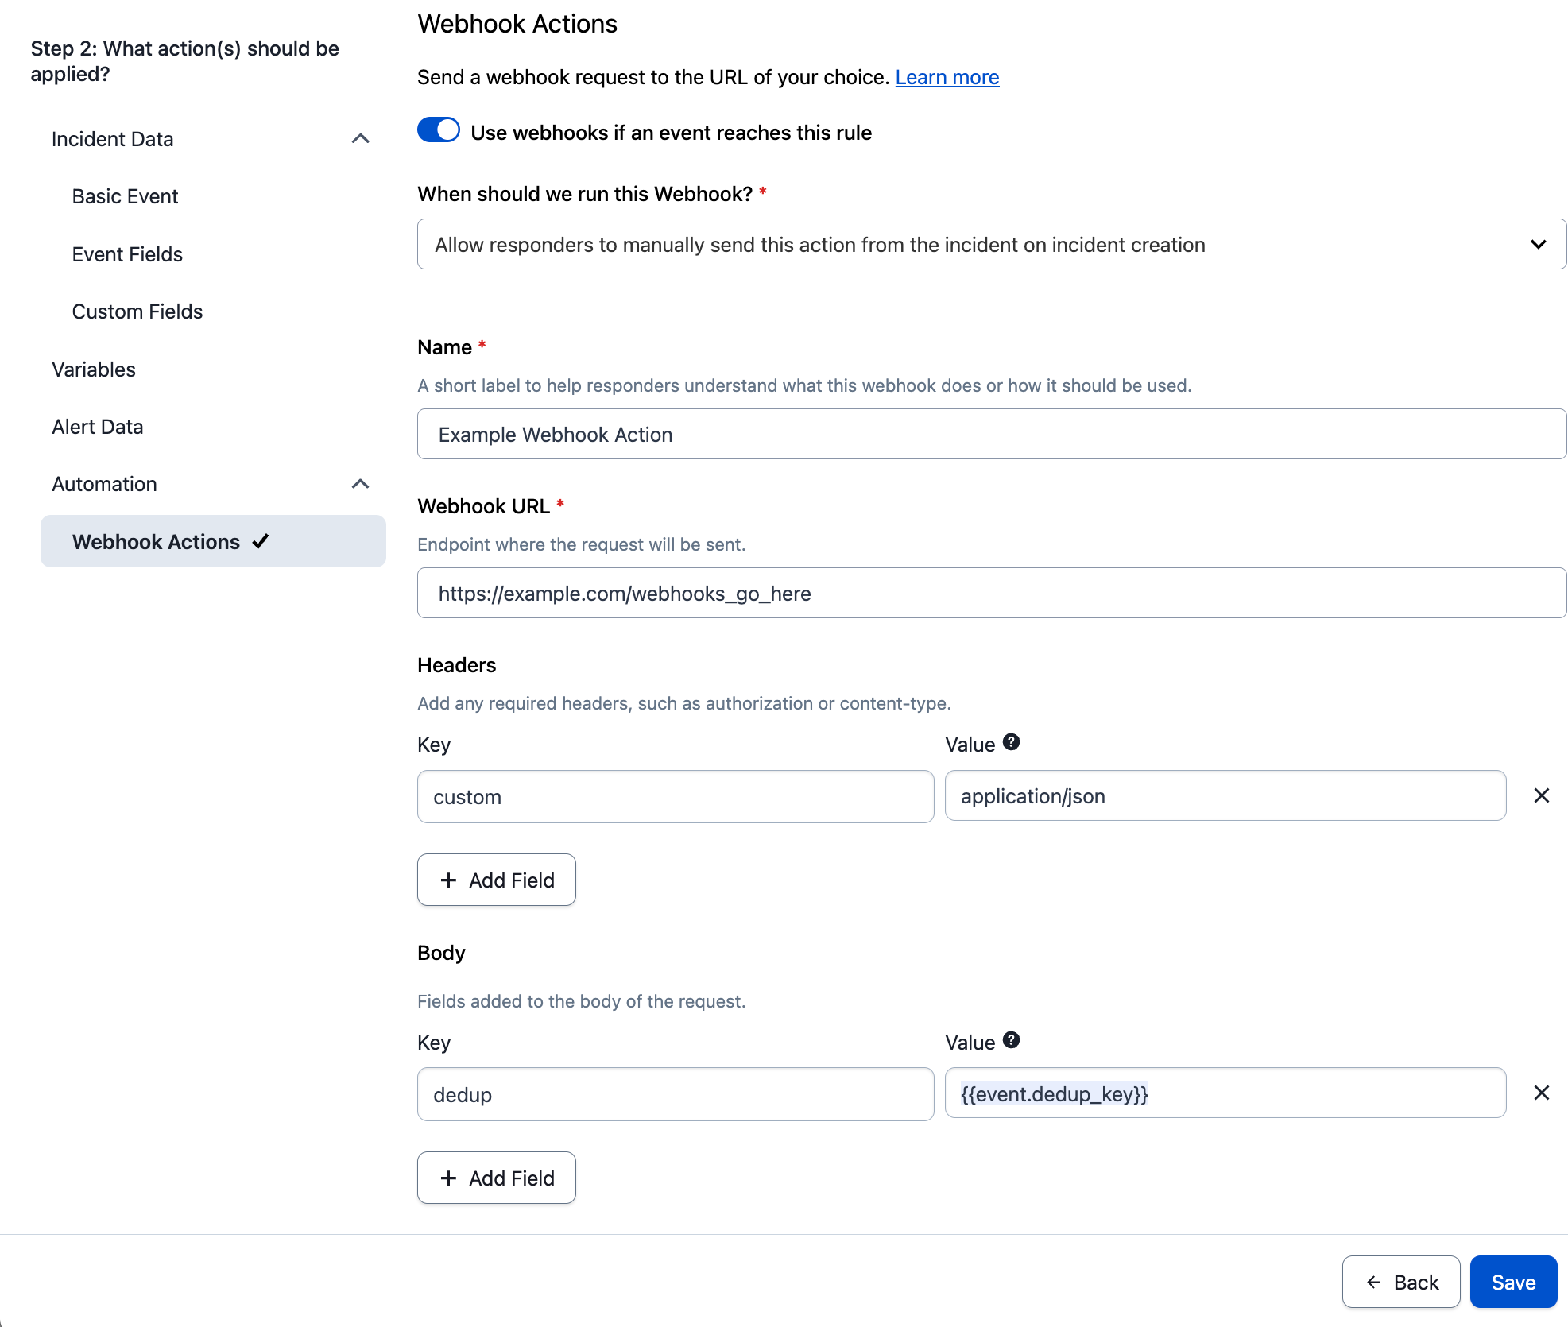
Task: Remove the custom header row
Action: point(1541,795)
